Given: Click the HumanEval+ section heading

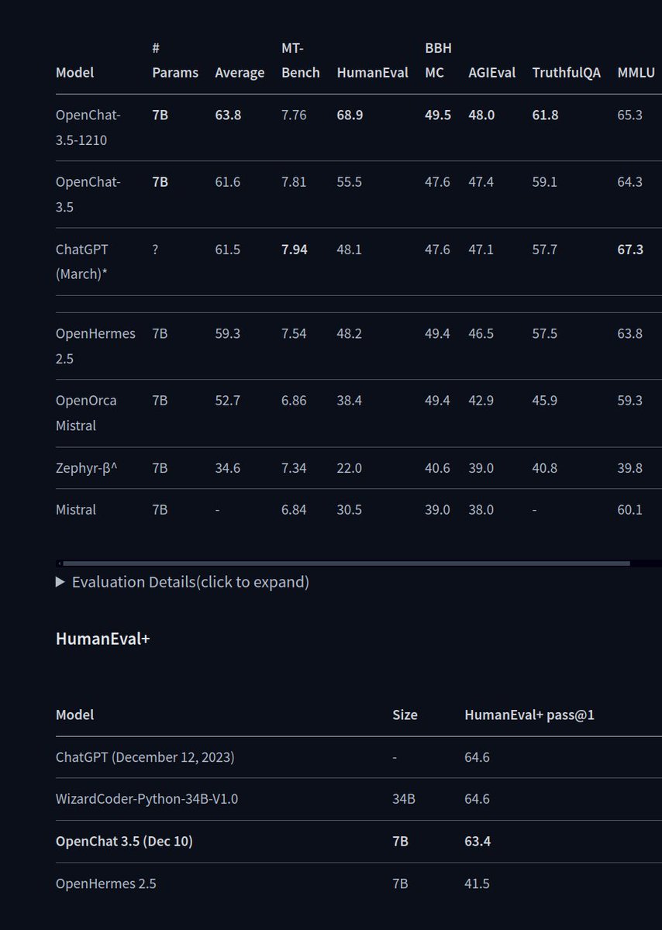Looking at the screenshot, I should coord(102,639).
